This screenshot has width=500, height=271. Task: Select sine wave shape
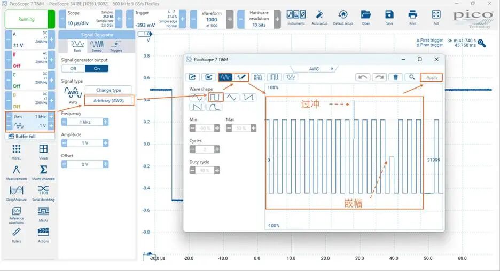197,97
